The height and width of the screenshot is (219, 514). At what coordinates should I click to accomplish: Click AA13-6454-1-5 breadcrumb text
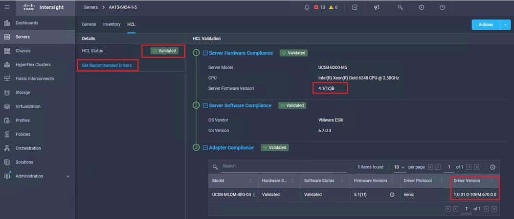[x=123, y=7]
